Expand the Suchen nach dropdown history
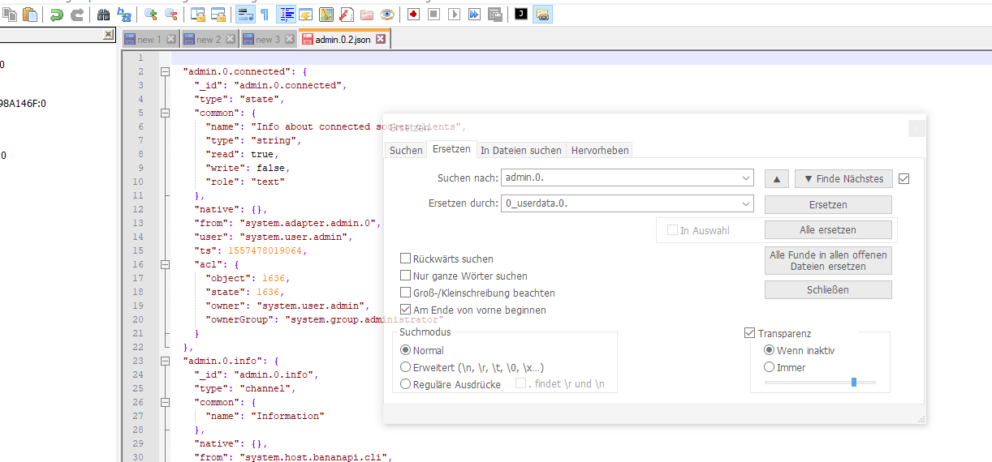The height and width of the screenshot is (462, 992). (x=746, y=178)
